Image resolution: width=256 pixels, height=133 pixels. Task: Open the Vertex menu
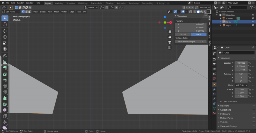click(x=64, y=12)
